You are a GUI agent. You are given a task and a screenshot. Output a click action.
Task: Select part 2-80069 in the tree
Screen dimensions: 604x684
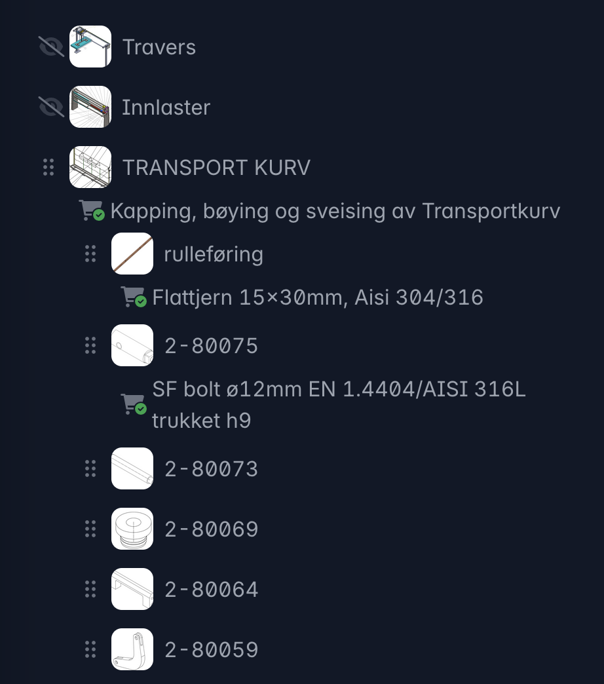click(212, 529)
